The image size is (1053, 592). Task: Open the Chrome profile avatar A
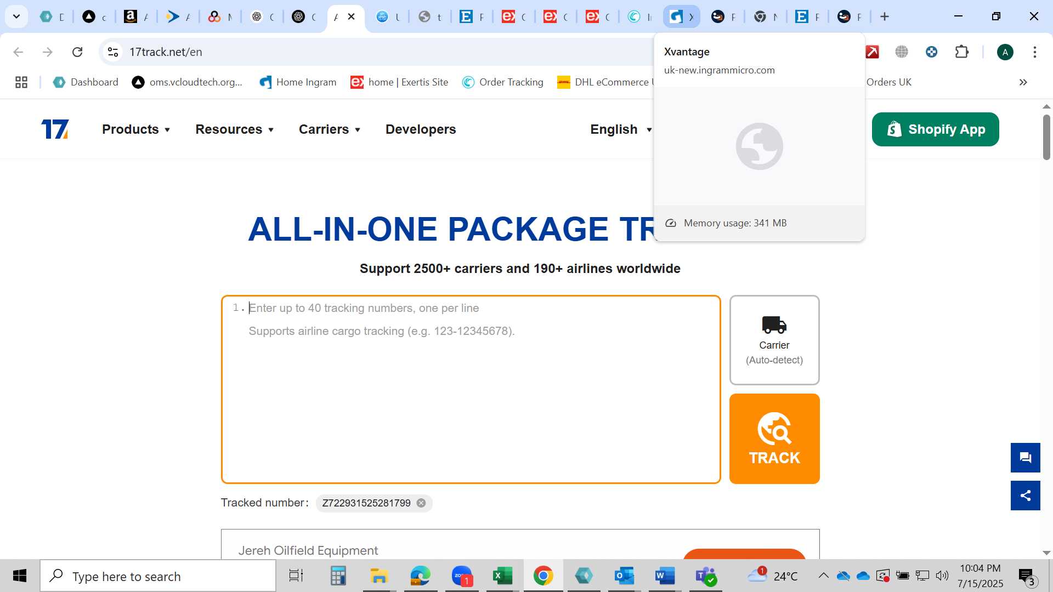(x=1005, y=52)
